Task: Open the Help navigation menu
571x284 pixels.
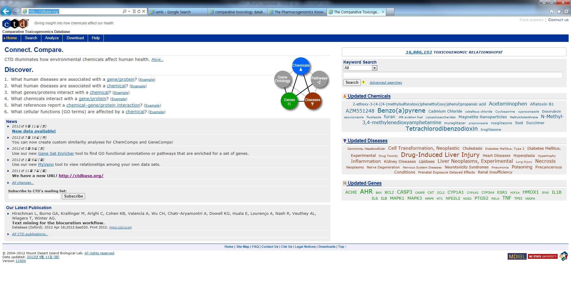Action: (96, 38)
